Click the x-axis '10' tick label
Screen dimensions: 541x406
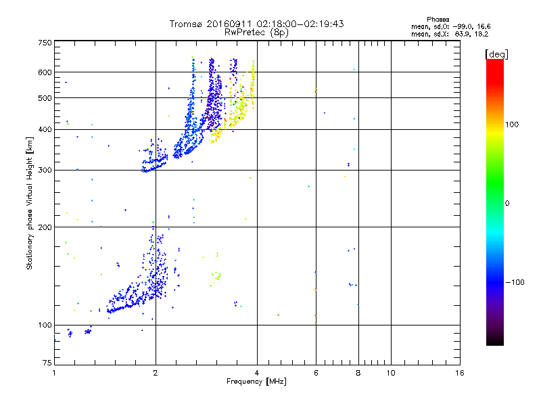pyautogui.click(x=391, y=373)
